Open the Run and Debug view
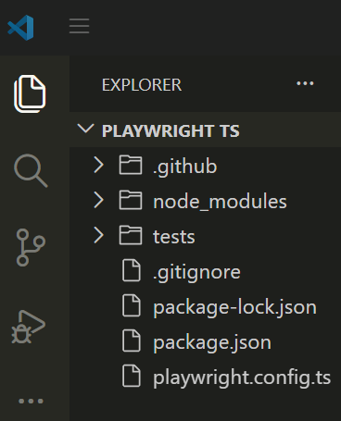This screenshot has height=421, width=341. click(x=29, y=327)
